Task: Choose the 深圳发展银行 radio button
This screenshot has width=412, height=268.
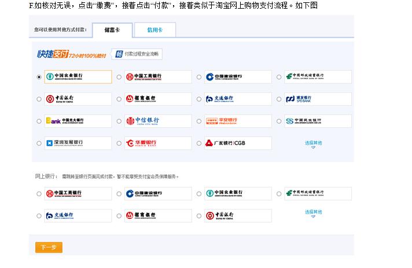Action: click(x=39, y=143)
